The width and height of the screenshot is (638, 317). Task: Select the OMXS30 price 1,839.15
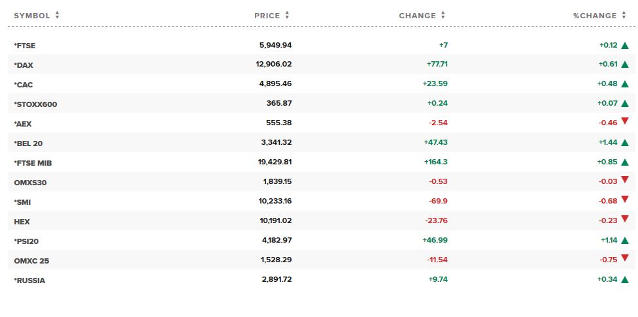278,181
